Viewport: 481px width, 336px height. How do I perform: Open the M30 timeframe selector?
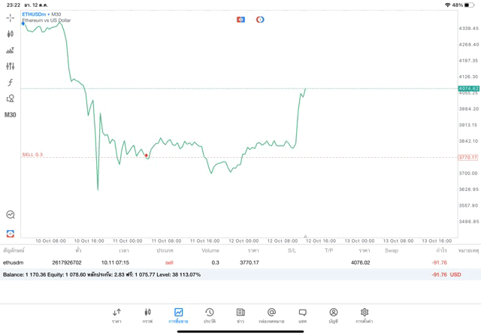[x=10, y=115]
